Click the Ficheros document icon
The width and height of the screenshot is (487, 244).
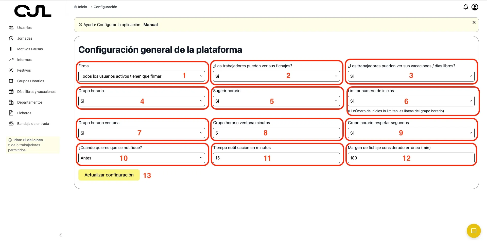click(x=11, y=113)
